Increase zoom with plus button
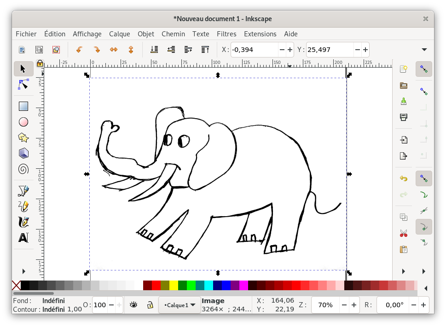The image size is (446, 327). [354, 305]
